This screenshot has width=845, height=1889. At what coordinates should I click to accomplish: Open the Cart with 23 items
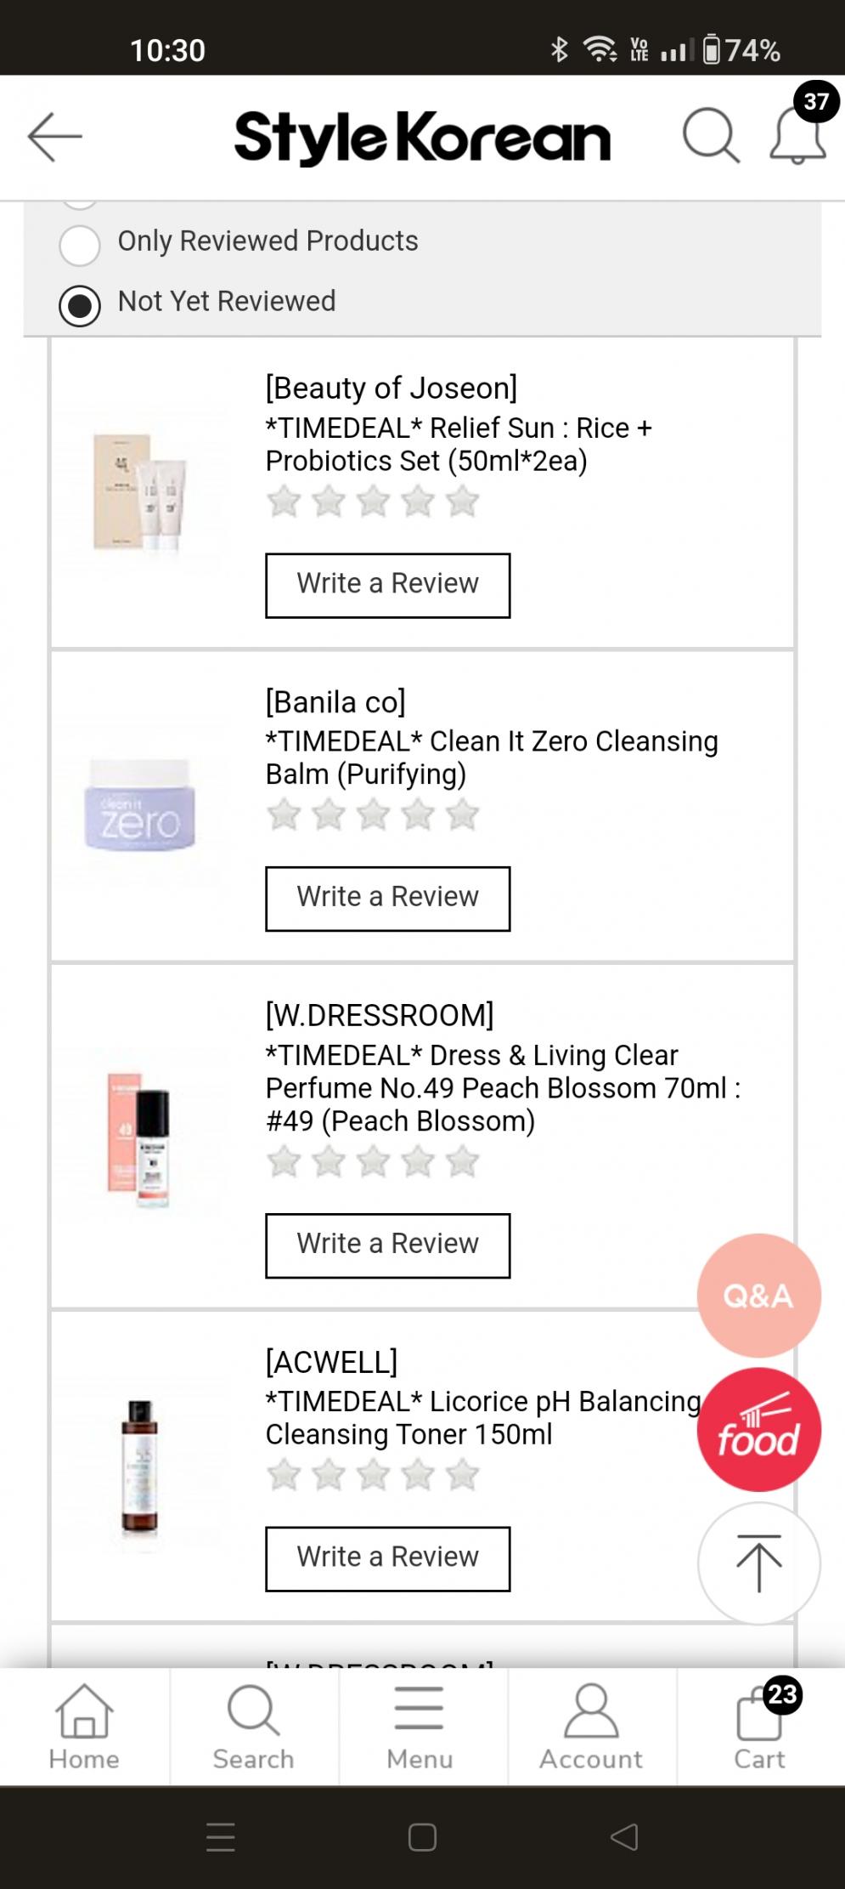tap(760, 1726)
